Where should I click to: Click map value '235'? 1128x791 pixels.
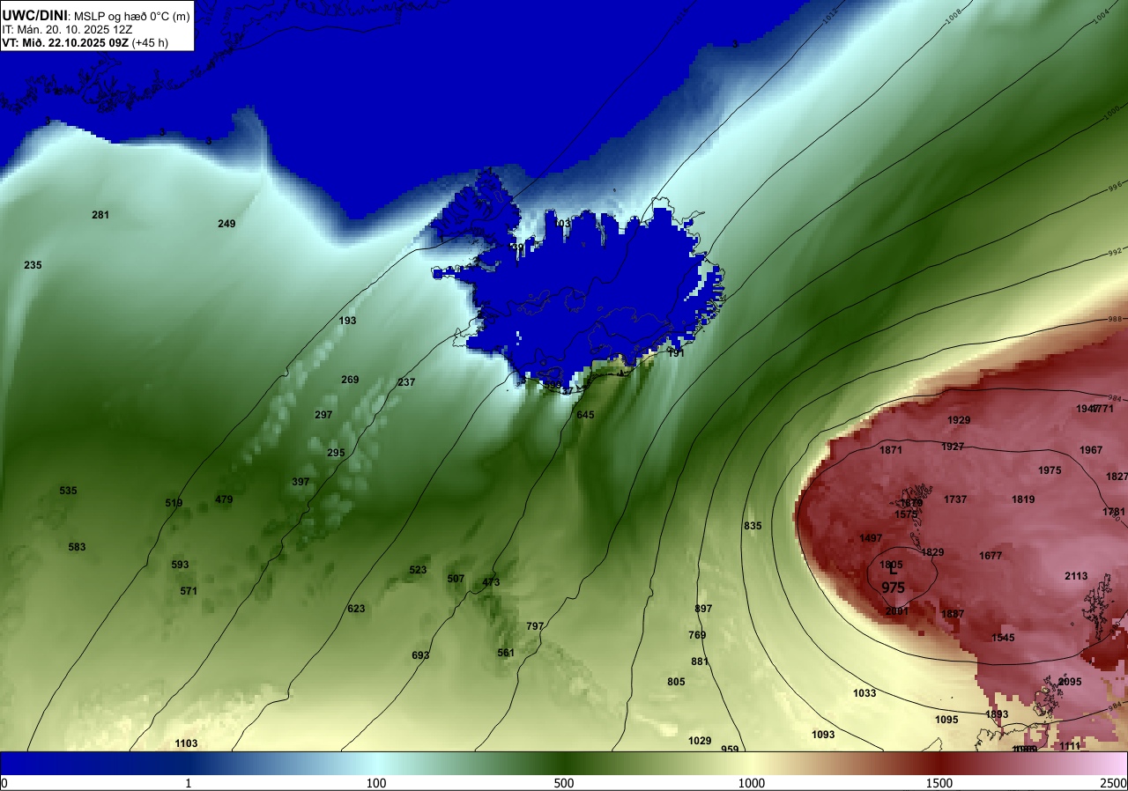(33, 265)
